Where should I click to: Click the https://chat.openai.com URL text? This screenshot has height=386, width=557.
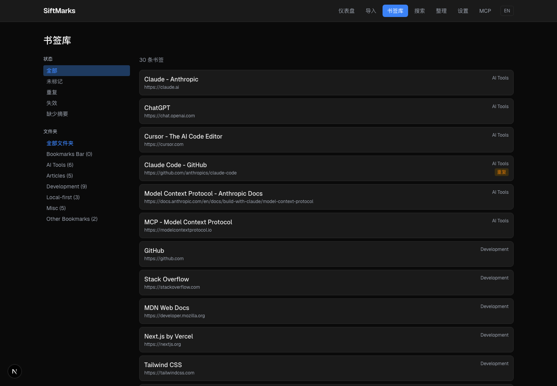(169, 116)
